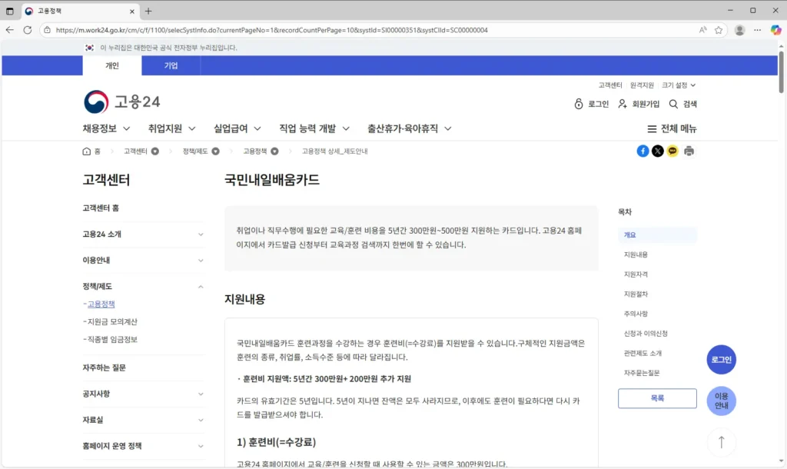Screen dimensions: 787x469
Task: Open 지원금 모의계산 sidebar link
Action: coord(112,321)
